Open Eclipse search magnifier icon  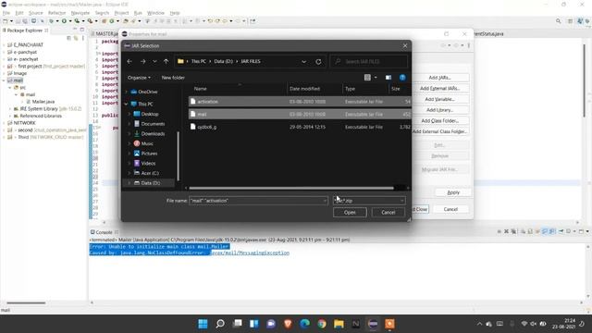click(558, 21)
